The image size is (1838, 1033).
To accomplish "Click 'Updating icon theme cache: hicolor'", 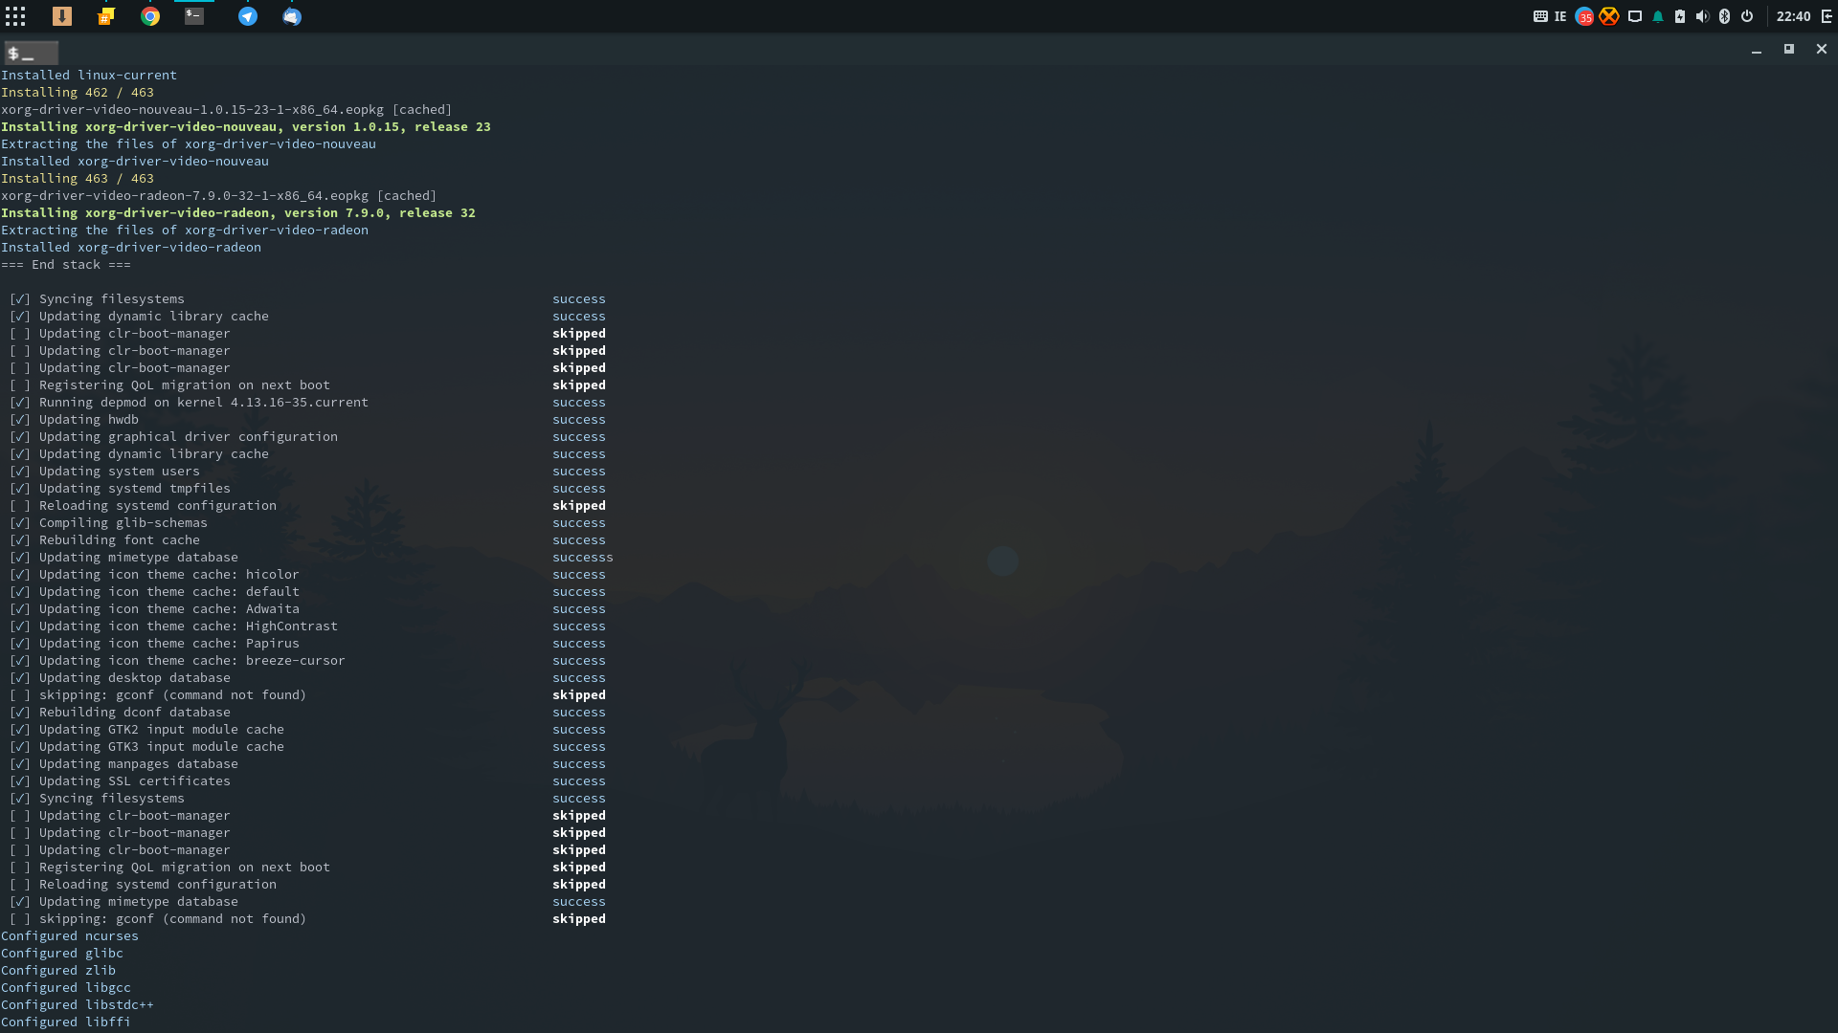I will click(x=169, y=574).
